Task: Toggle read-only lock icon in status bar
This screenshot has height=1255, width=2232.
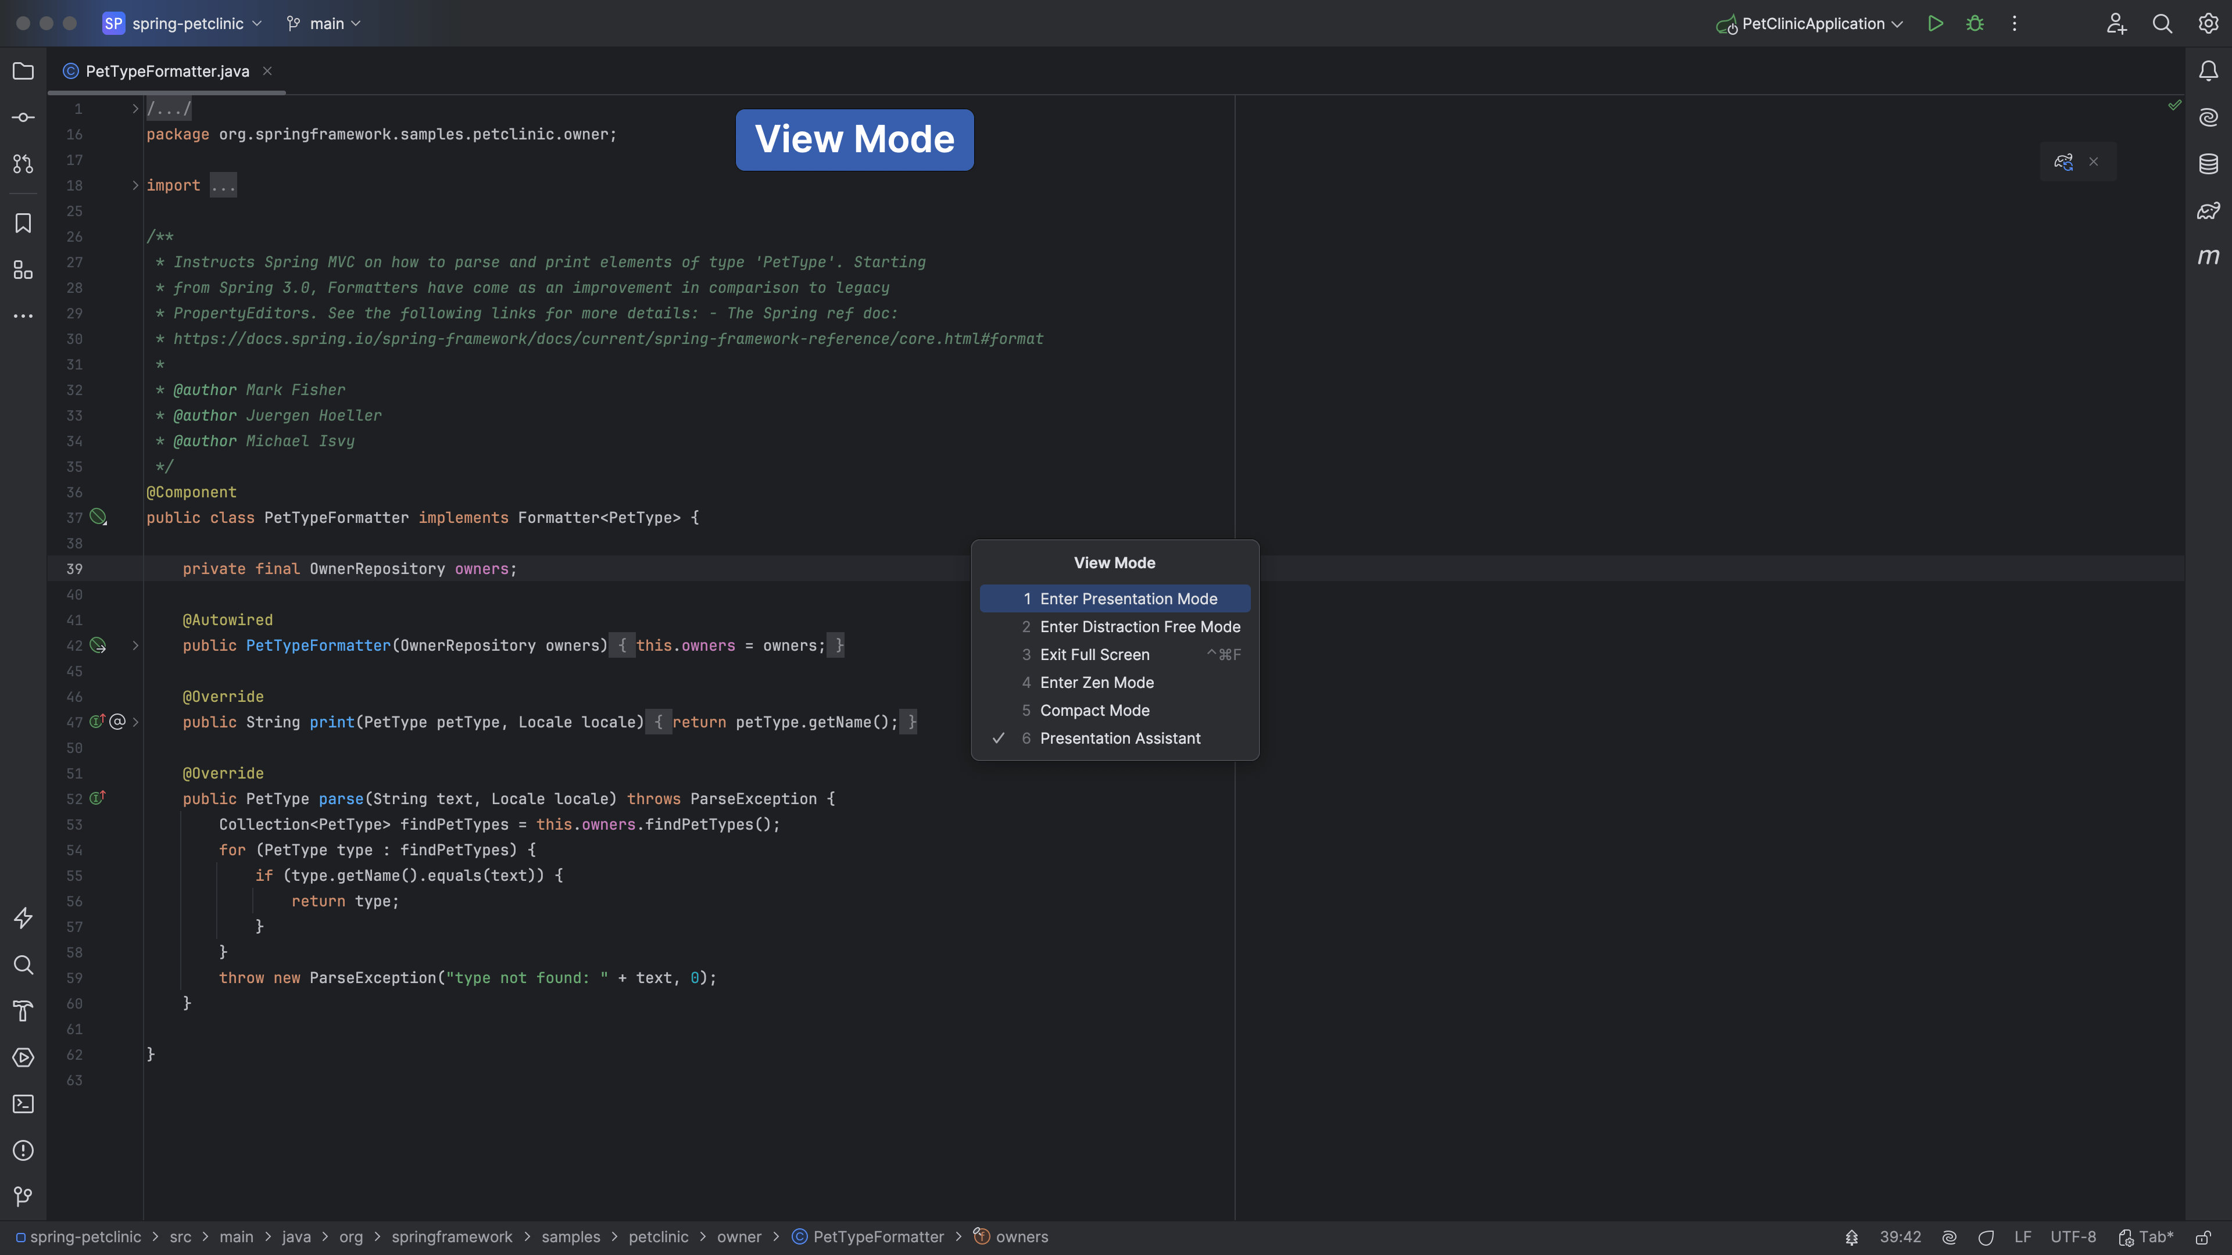Action: pyautogui.click(x=2202, y=1237)
